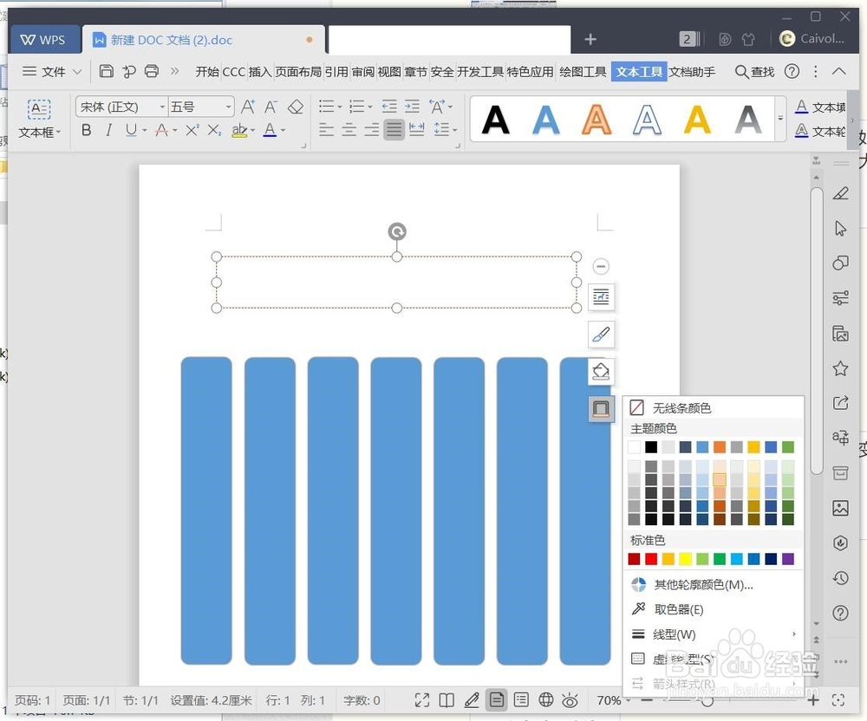Open the font color dropdown arrow
Screen dimensions: 867x721
pos(284,130)
